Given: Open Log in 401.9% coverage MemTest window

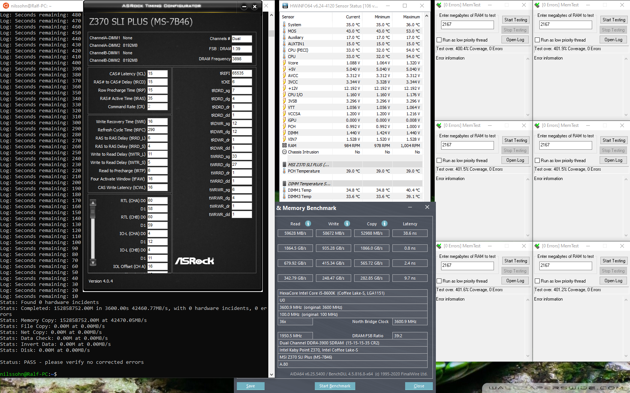Looking at the screenshot, I should [613, 40].
